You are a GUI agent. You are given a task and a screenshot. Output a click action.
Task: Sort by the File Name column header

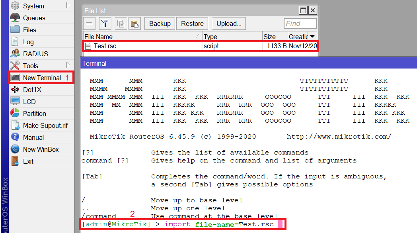(x=142, y=37)
